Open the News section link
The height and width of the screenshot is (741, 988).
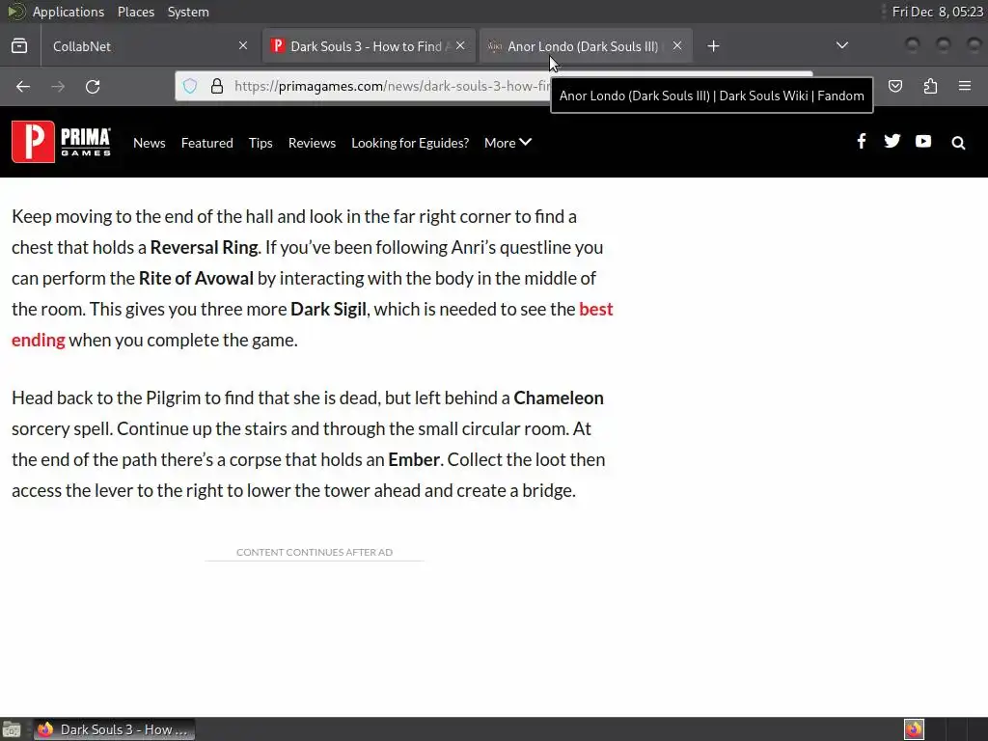[150, 143]
